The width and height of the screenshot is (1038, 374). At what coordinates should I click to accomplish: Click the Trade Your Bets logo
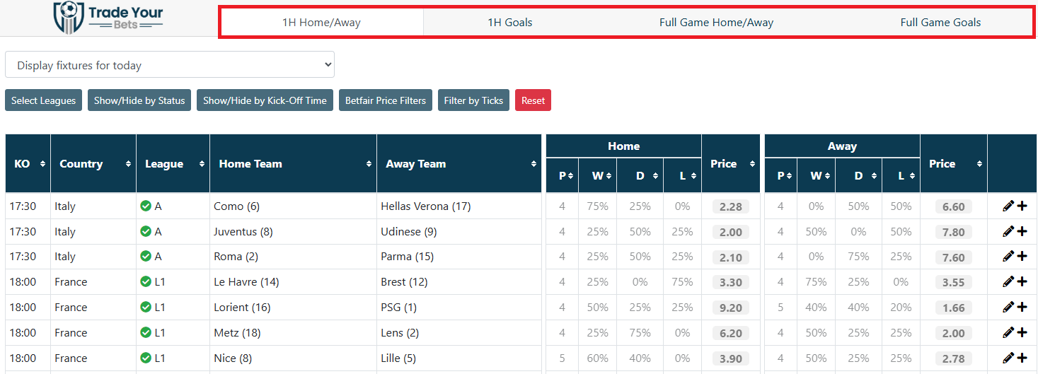tap(108, 18)
